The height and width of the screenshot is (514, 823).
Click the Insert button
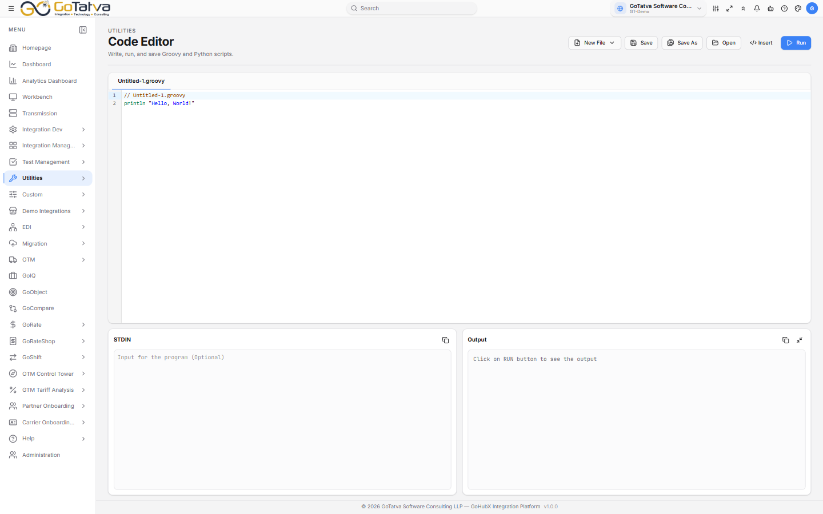tap(761, 43)
